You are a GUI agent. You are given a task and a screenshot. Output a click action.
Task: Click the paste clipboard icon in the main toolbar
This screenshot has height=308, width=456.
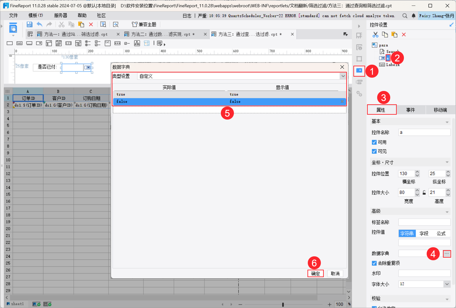coord(81,24)
